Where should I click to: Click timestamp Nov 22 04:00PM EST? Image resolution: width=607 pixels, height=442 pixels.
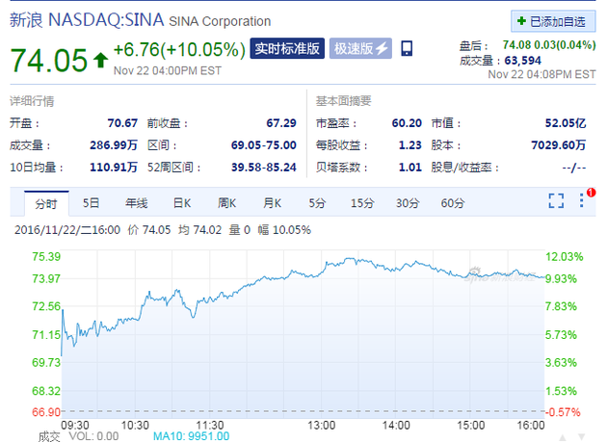(168, 71)
